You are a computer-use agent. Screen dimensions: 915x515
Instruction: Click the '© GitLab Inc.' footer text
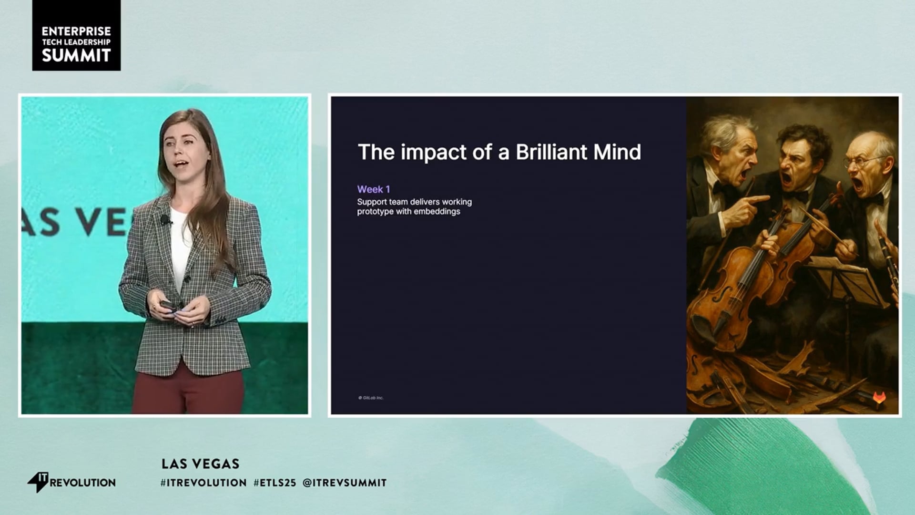pyautogui.click(x=371, y=398)
